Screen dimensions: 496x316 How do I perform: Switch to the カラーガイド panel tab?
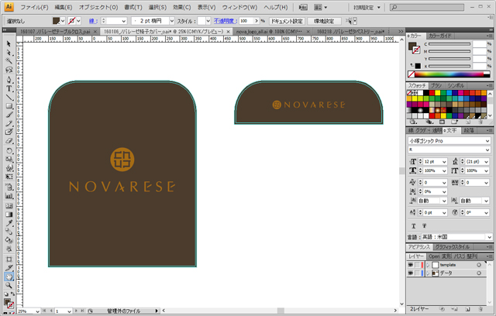click(440, 36)
